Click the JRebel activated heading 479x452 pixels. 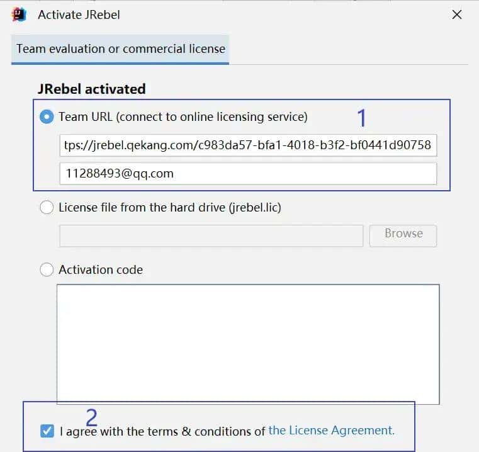click(x=92, y=89)
